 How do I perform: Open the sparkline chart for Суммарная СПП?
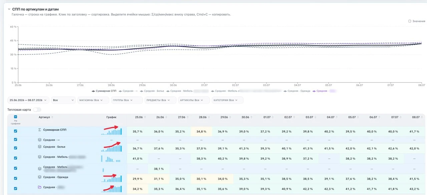[111, 132]
